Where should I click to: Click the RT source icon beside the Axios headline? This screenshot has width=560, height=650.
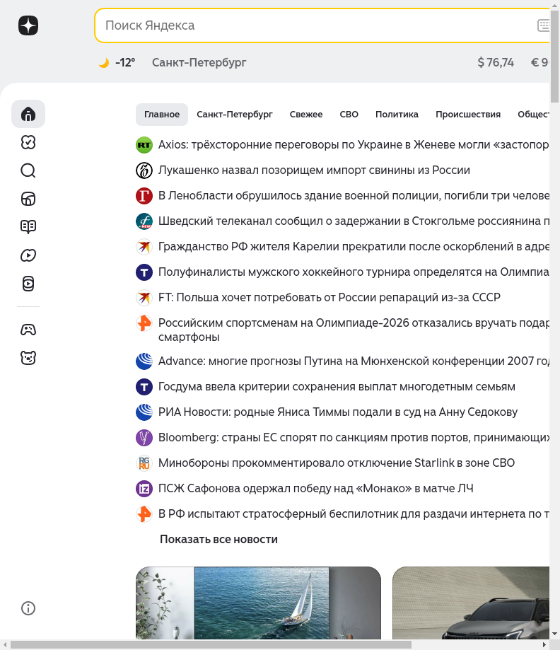[144, 145]
